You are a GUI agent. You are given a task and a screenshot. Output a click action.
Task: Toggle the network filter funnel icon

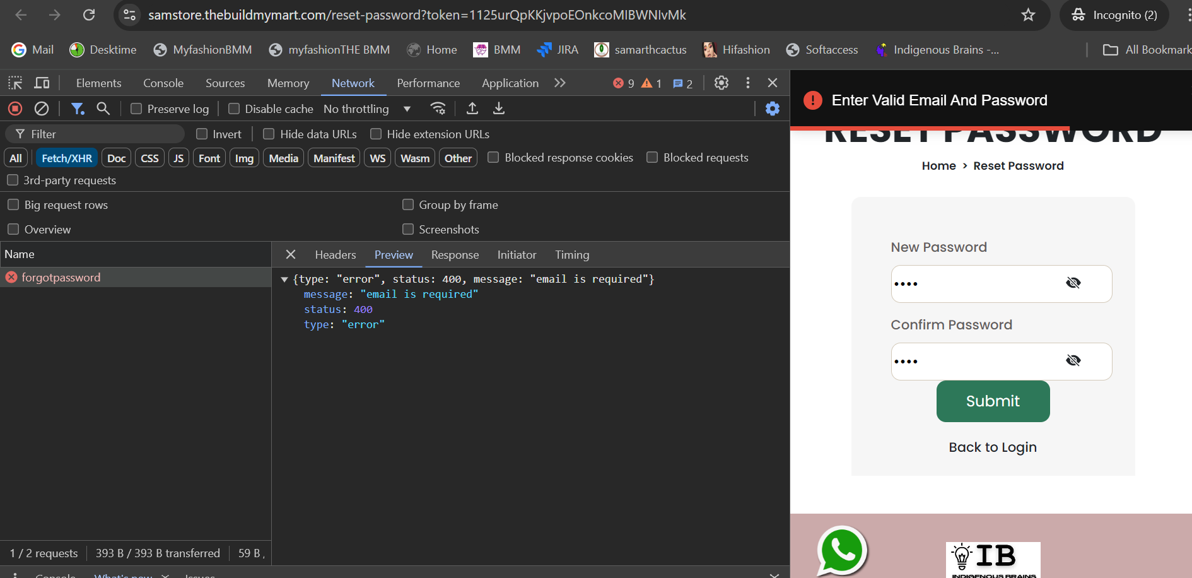pos(78,109)
